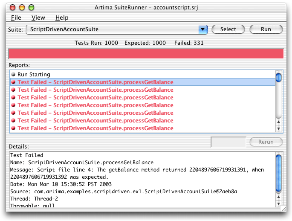Click the Details scroll up arrow

279,197
